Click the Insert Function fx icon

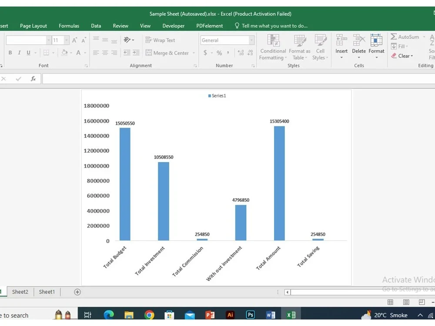click(x=33, y=79)
